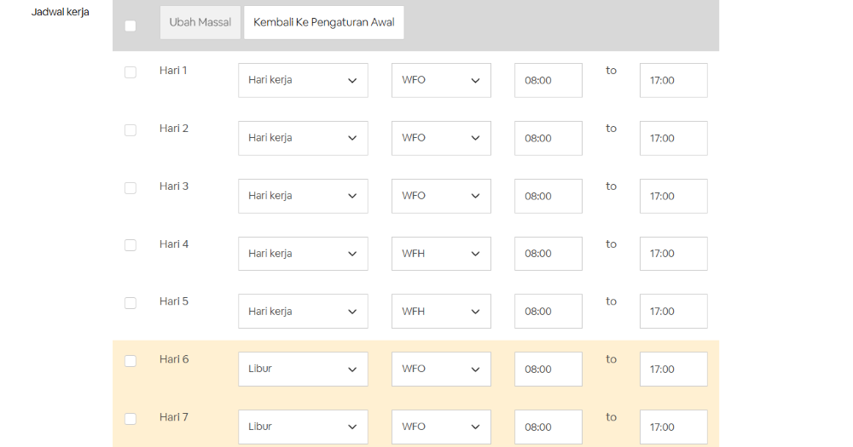Screen dimensions: 853x447
Task: Enable the Hari 7 checkbox
Action: pos(131,419)
